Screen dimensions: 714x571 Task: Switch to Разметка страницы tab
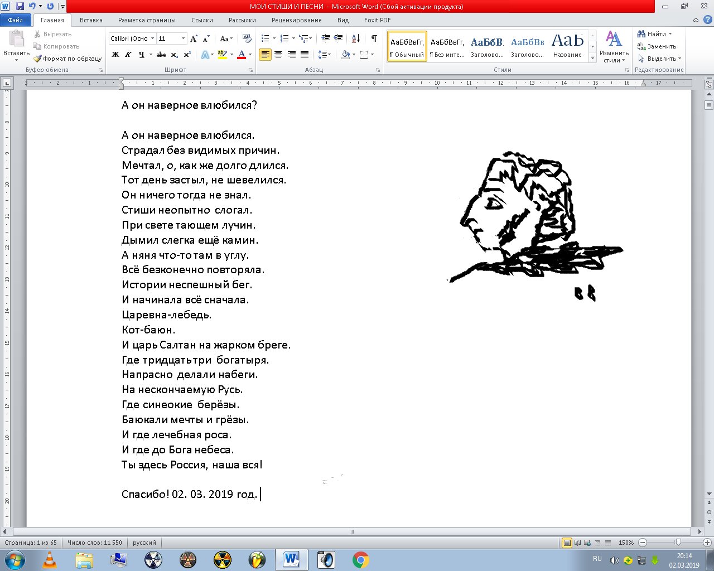click(147, 20)
